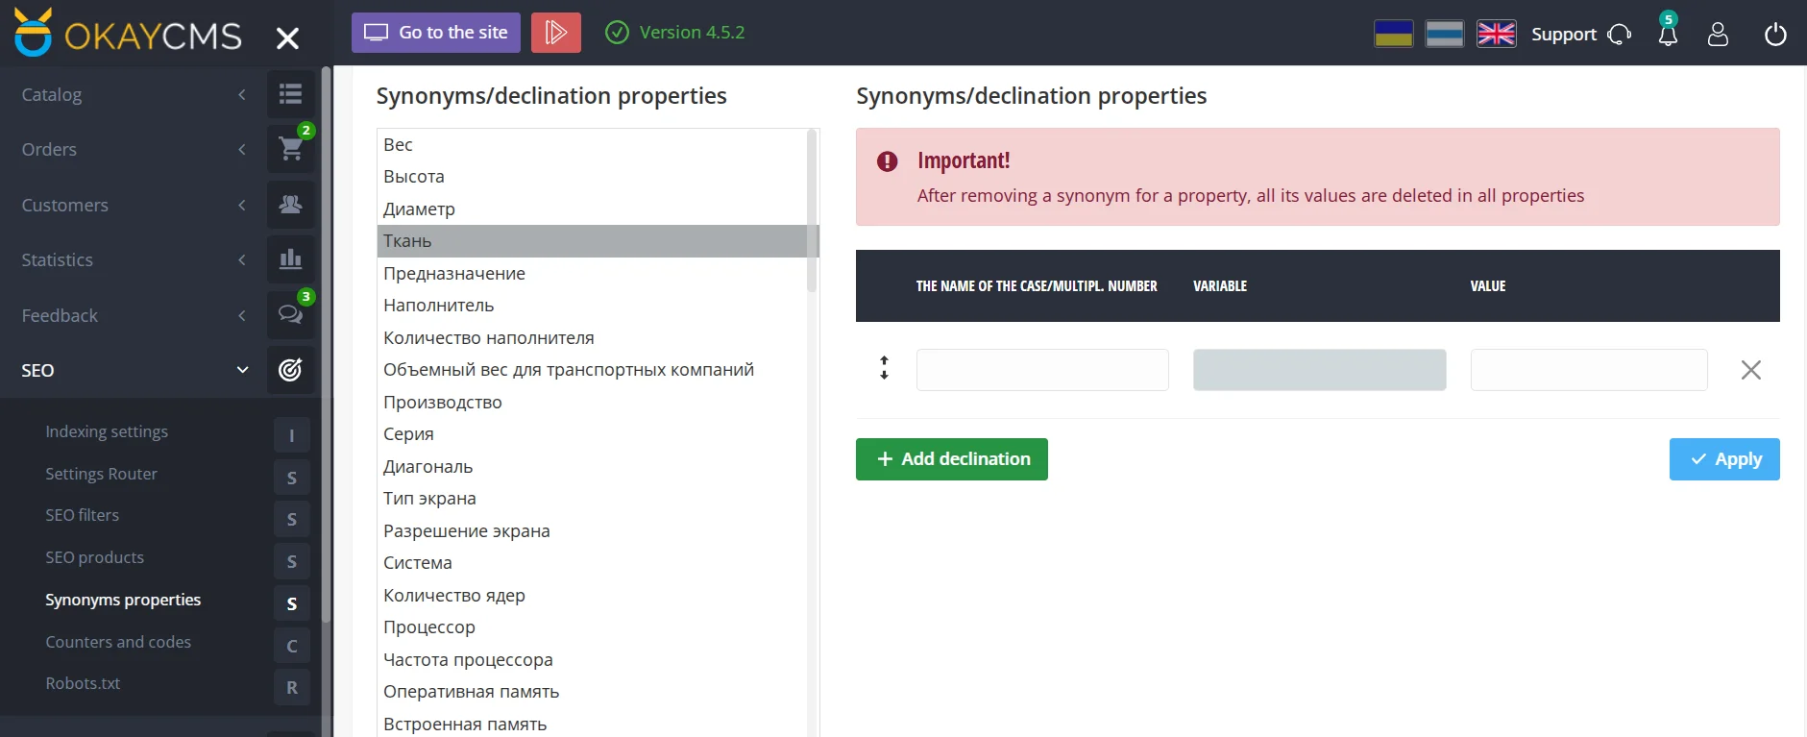Click the Statistics bar chart icon

tap(290, 259)
